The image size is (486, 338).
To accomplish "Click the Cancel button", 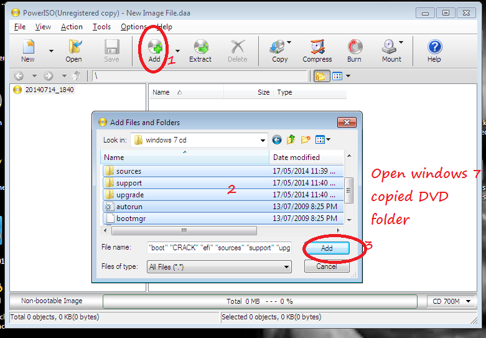I will [x=327, y=266].
